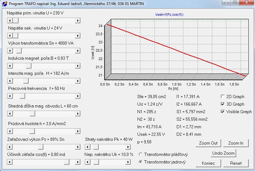Viewport: 255px width, 171px height.
Task: Click the TRAFO application icon in the title bar
Action: 4,3
